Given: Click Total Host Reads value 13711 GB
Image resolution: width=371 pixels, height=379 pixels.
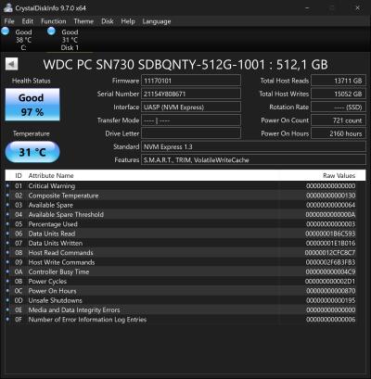Looking at the screenshot, I should 339,81.
